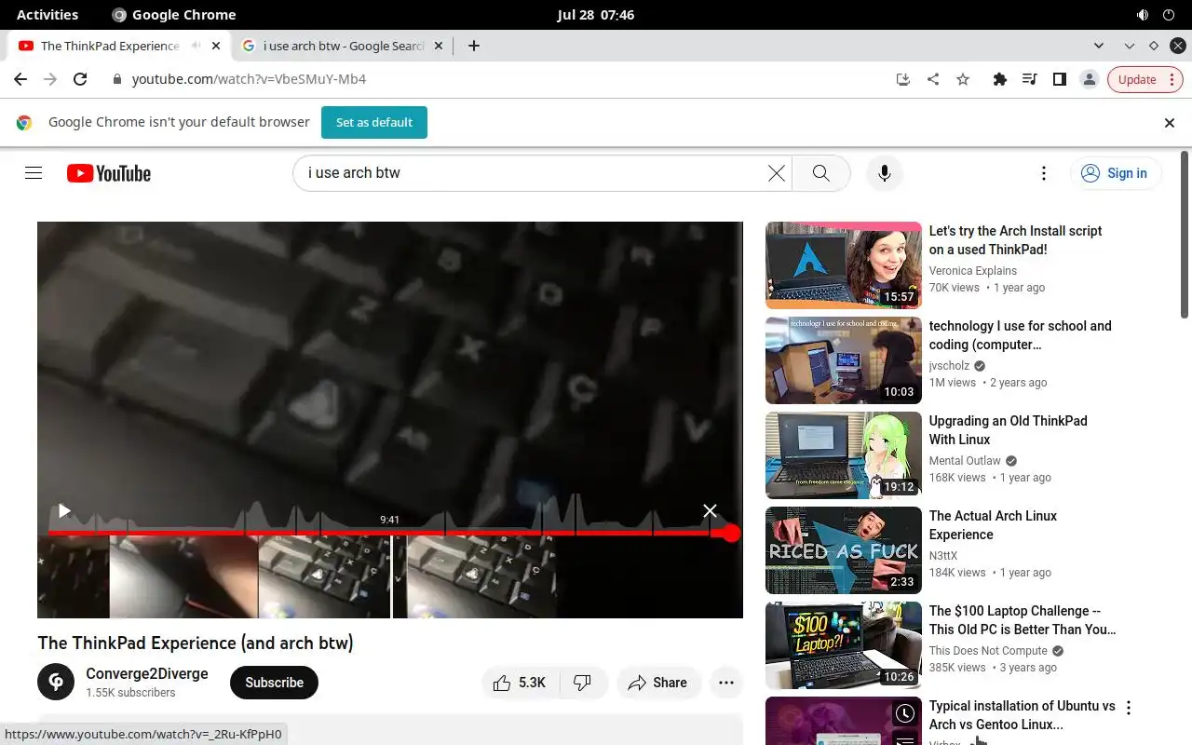
Task: Click the Chrome Update button
Action: pos(1145,79)
